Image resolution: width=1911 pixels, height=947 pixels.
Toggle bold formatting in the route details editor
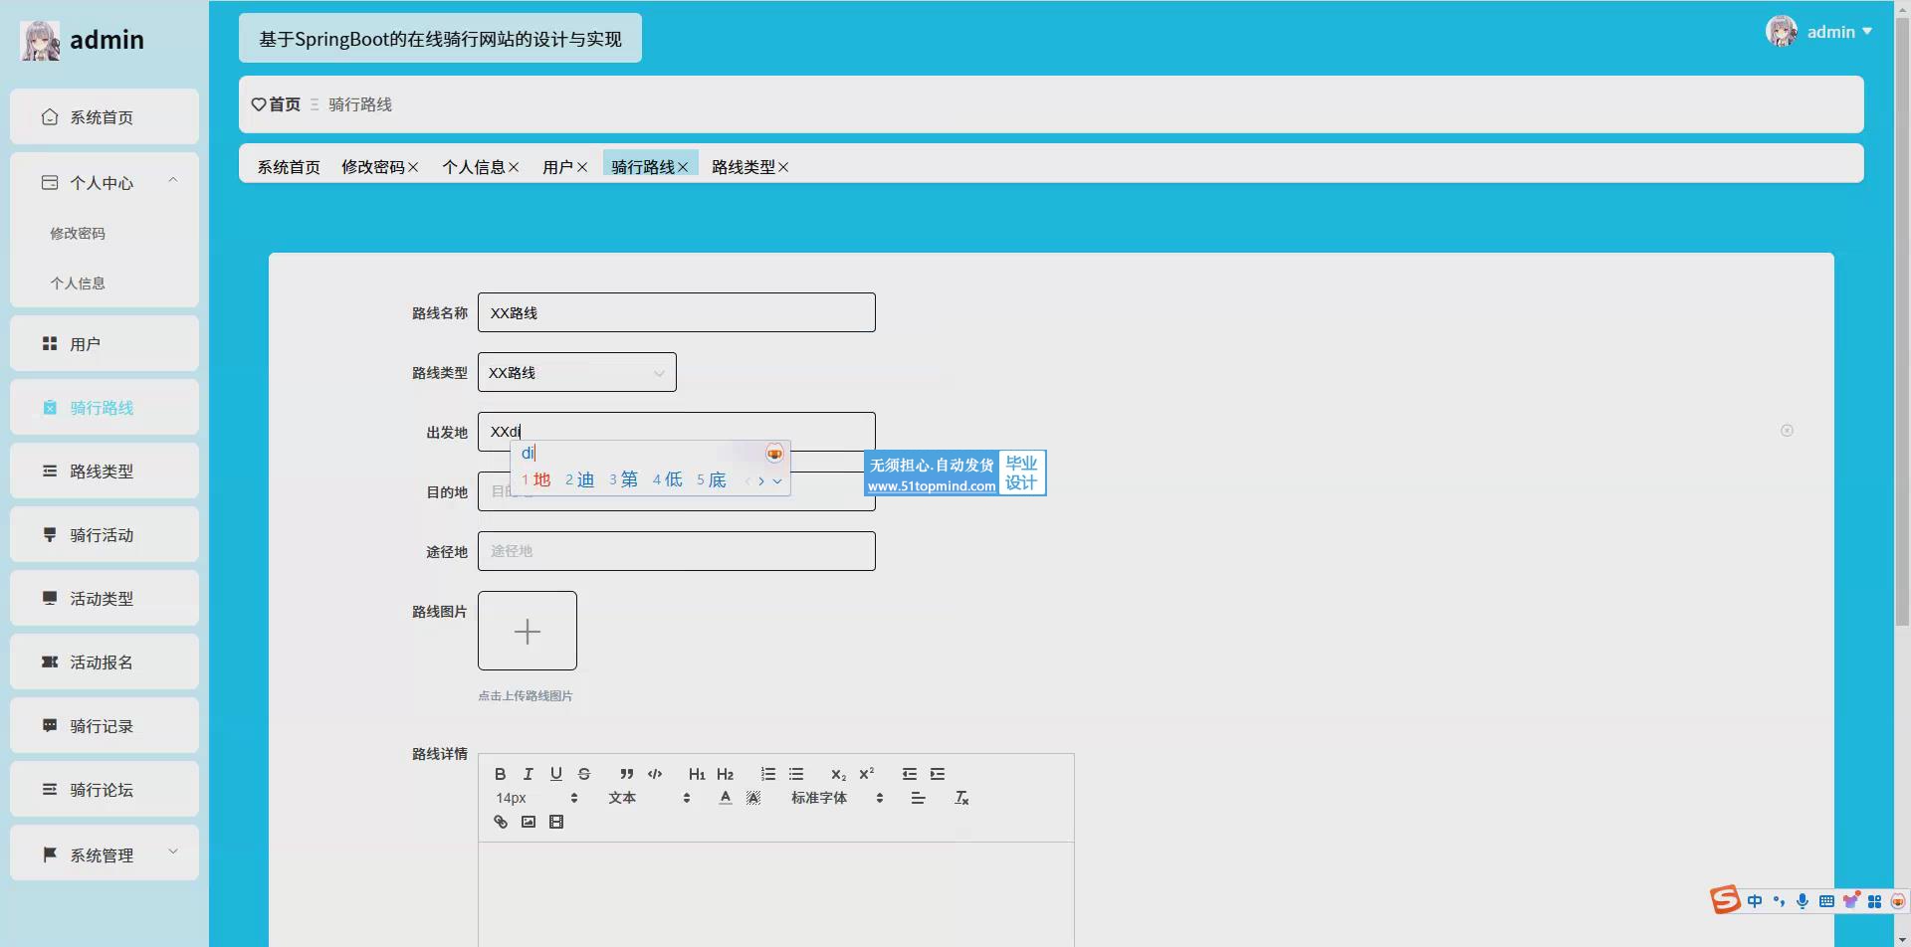coord(501,774)
